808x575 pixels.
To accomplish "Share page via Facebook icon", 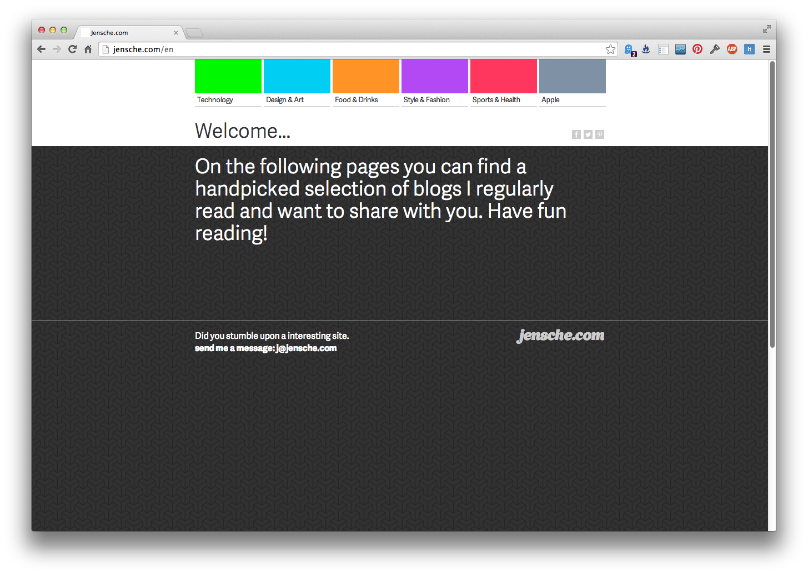I will coord(576,134).
